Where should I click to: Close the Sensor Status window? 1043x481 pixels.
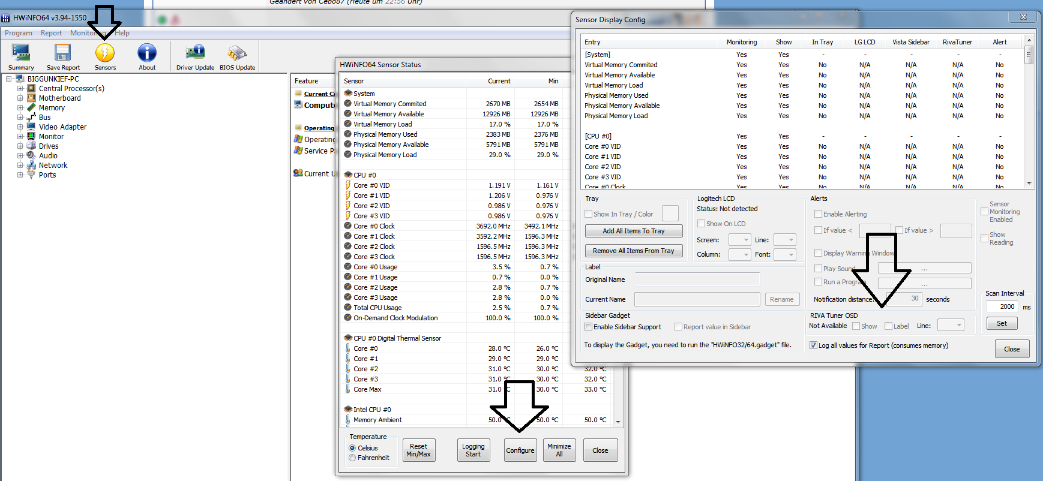[600, 450]
